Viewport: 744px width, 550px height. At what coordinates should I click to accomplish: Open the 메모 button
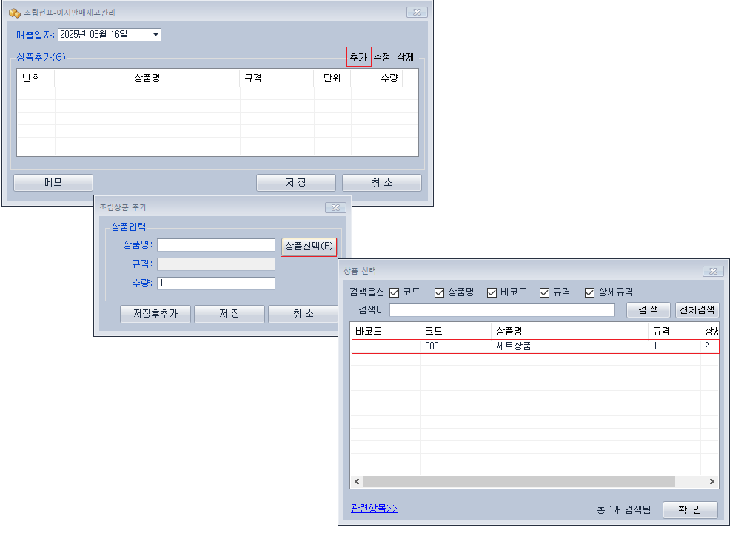tap(53, 183)
